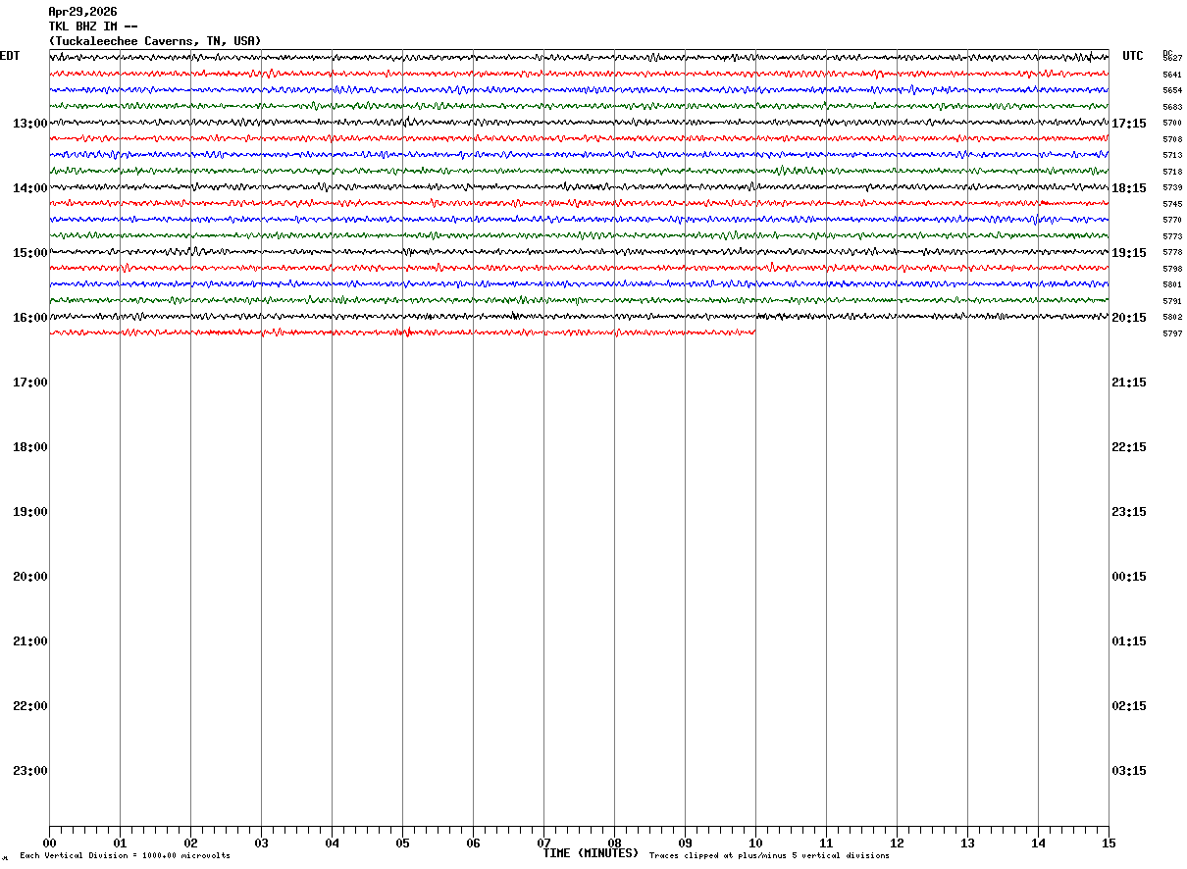Click the DC offset value 5641
Screen dimensions: 1187x869
pyautogui.click(x=1172, y=75)
